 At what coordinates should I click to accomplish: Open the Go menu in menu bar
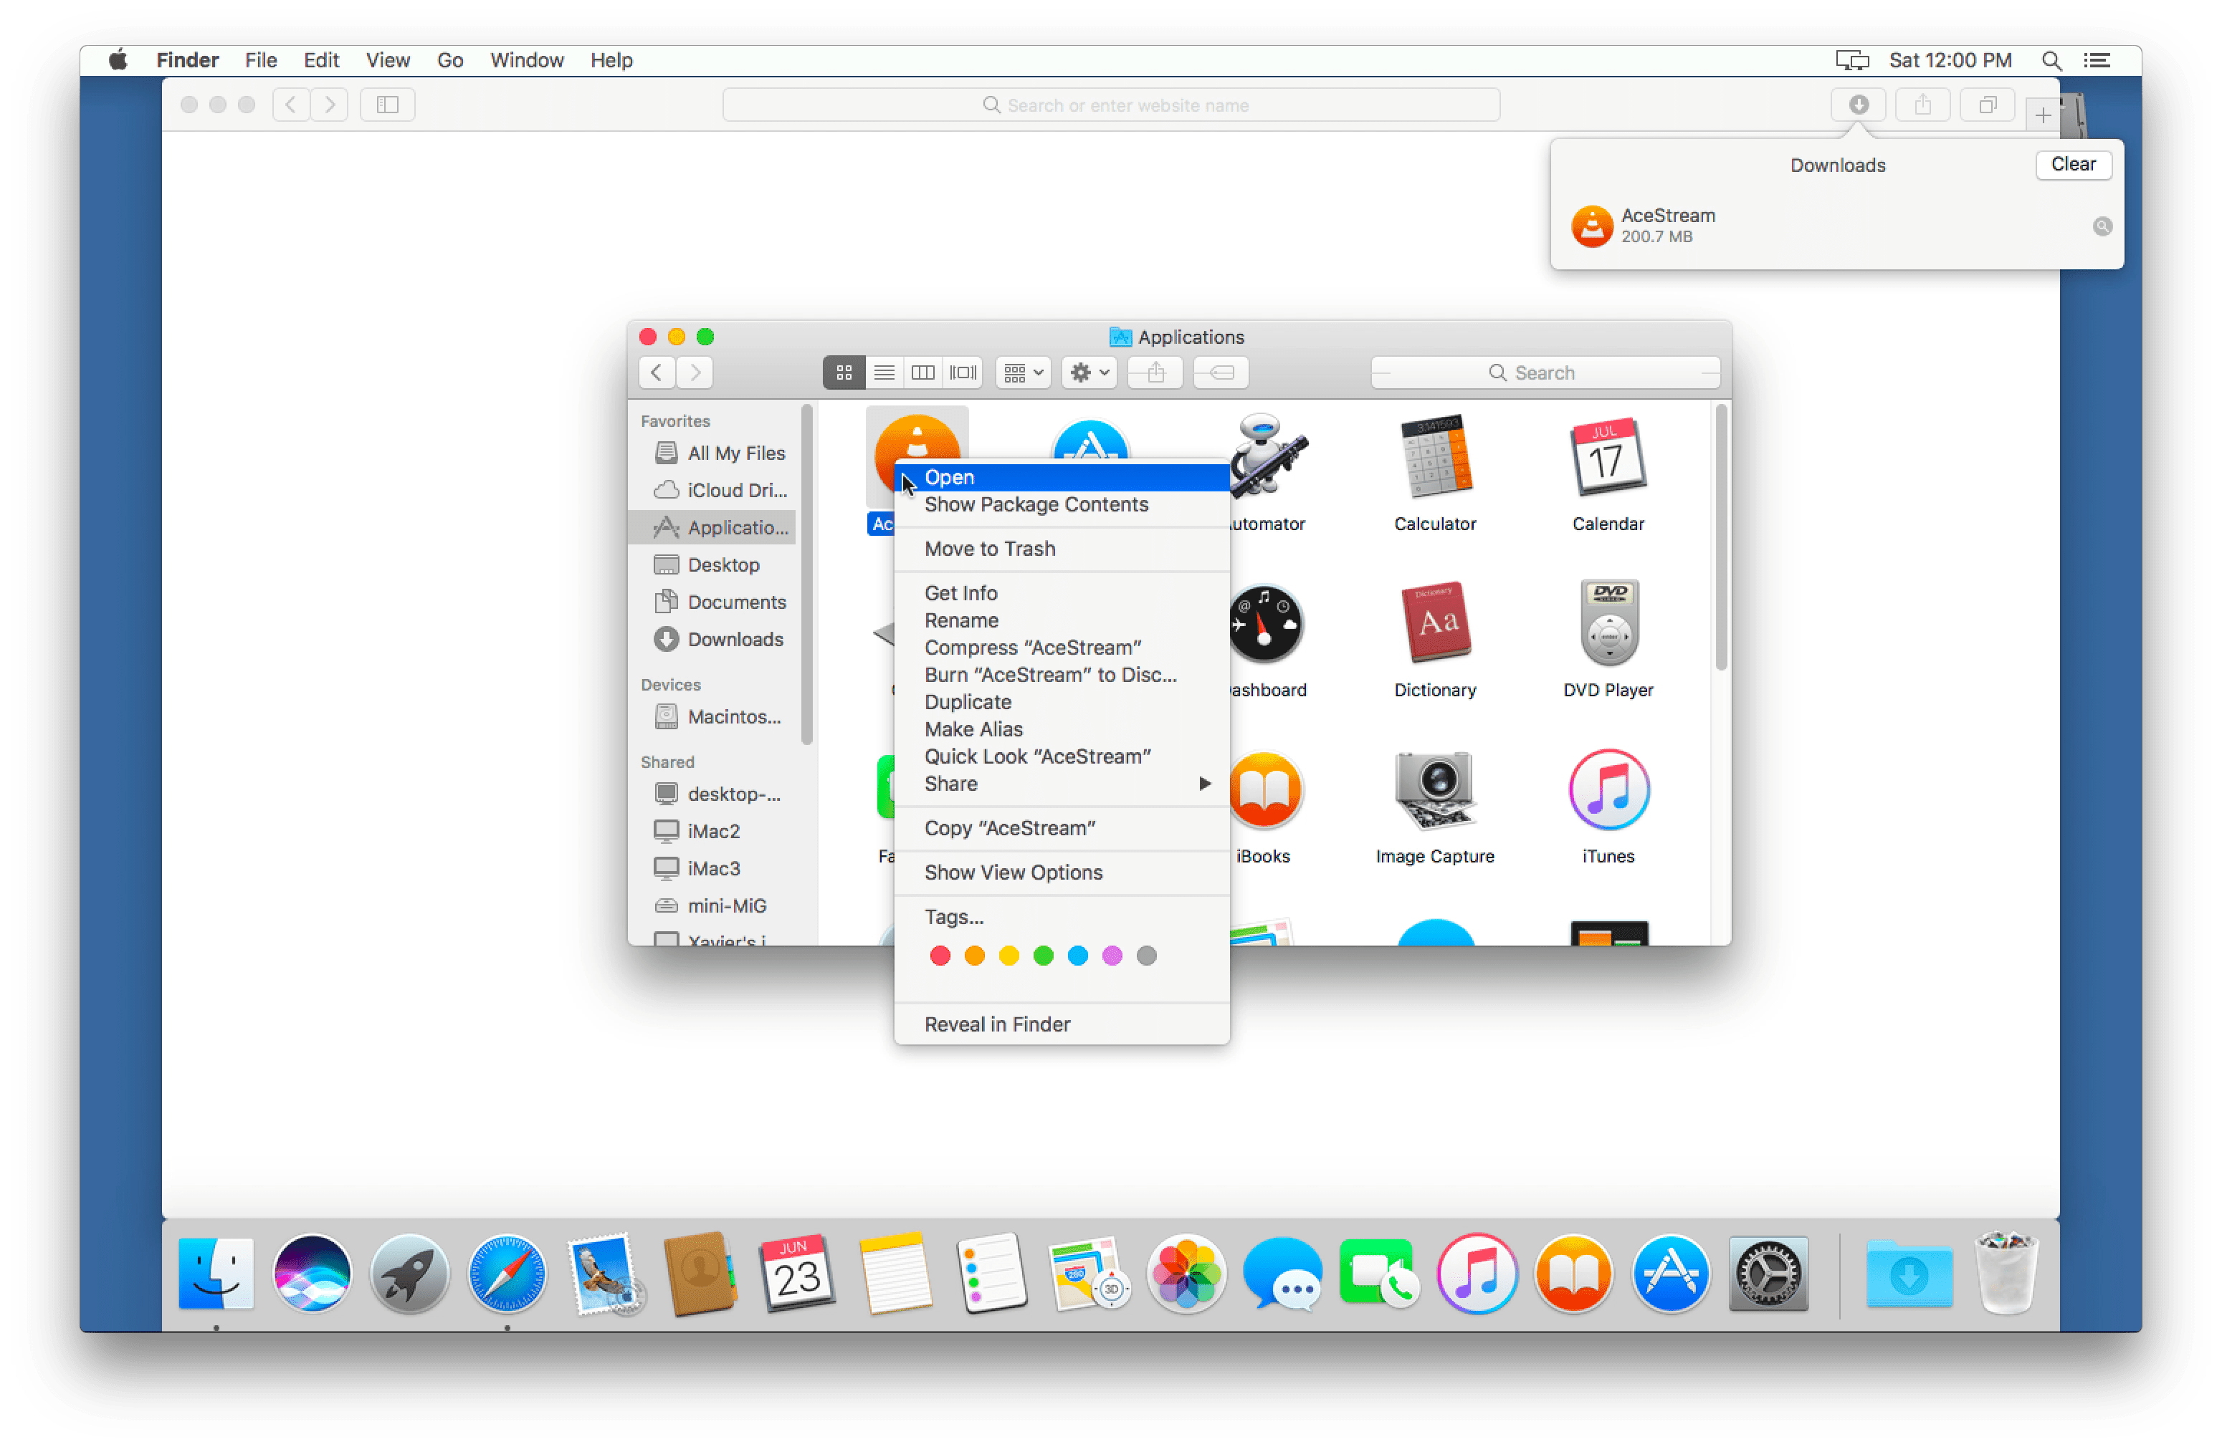[450, 61]
